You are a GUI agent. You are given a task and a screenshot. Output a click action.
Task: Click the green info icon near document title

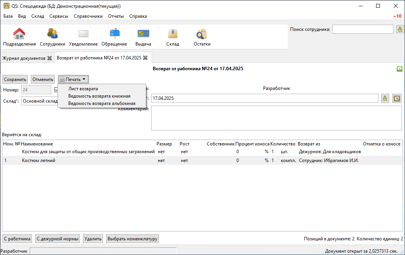coord(400,69)
